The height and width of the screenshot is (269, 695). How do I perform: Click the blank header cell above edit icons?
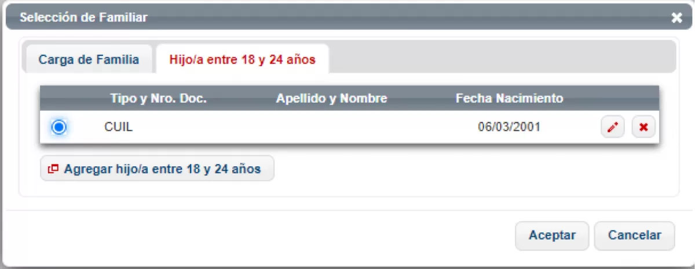[x=628, y=99]
